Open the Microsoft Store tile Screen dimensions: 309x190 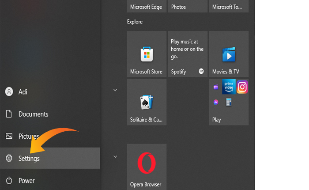point(147,54)
